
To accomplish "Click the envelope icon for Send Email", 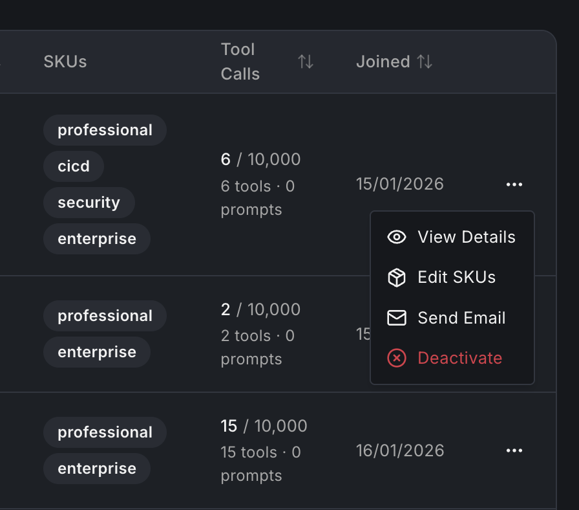I will tap(396, 318).
